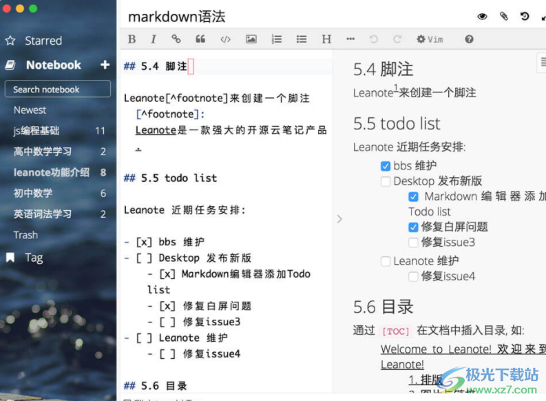Toggle bold formatting in the editor toolbar
Screen dimensions: 546x401
tap(132, 39)
